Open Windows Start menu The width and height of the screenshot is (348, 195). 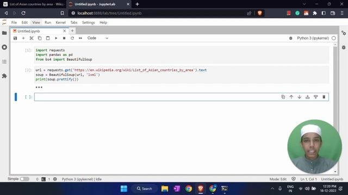(x=124, y=188)
